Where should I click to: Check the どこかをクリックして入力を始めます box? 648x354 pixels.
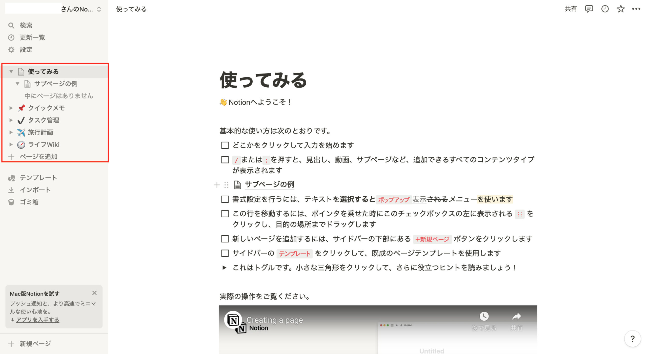tap(225, 145)
